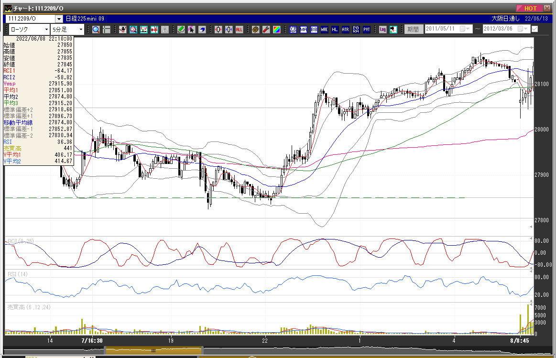Viewport: 556px width, 358px height.
Task: Open the brown chip settings icon
Action: click(255, 30)
